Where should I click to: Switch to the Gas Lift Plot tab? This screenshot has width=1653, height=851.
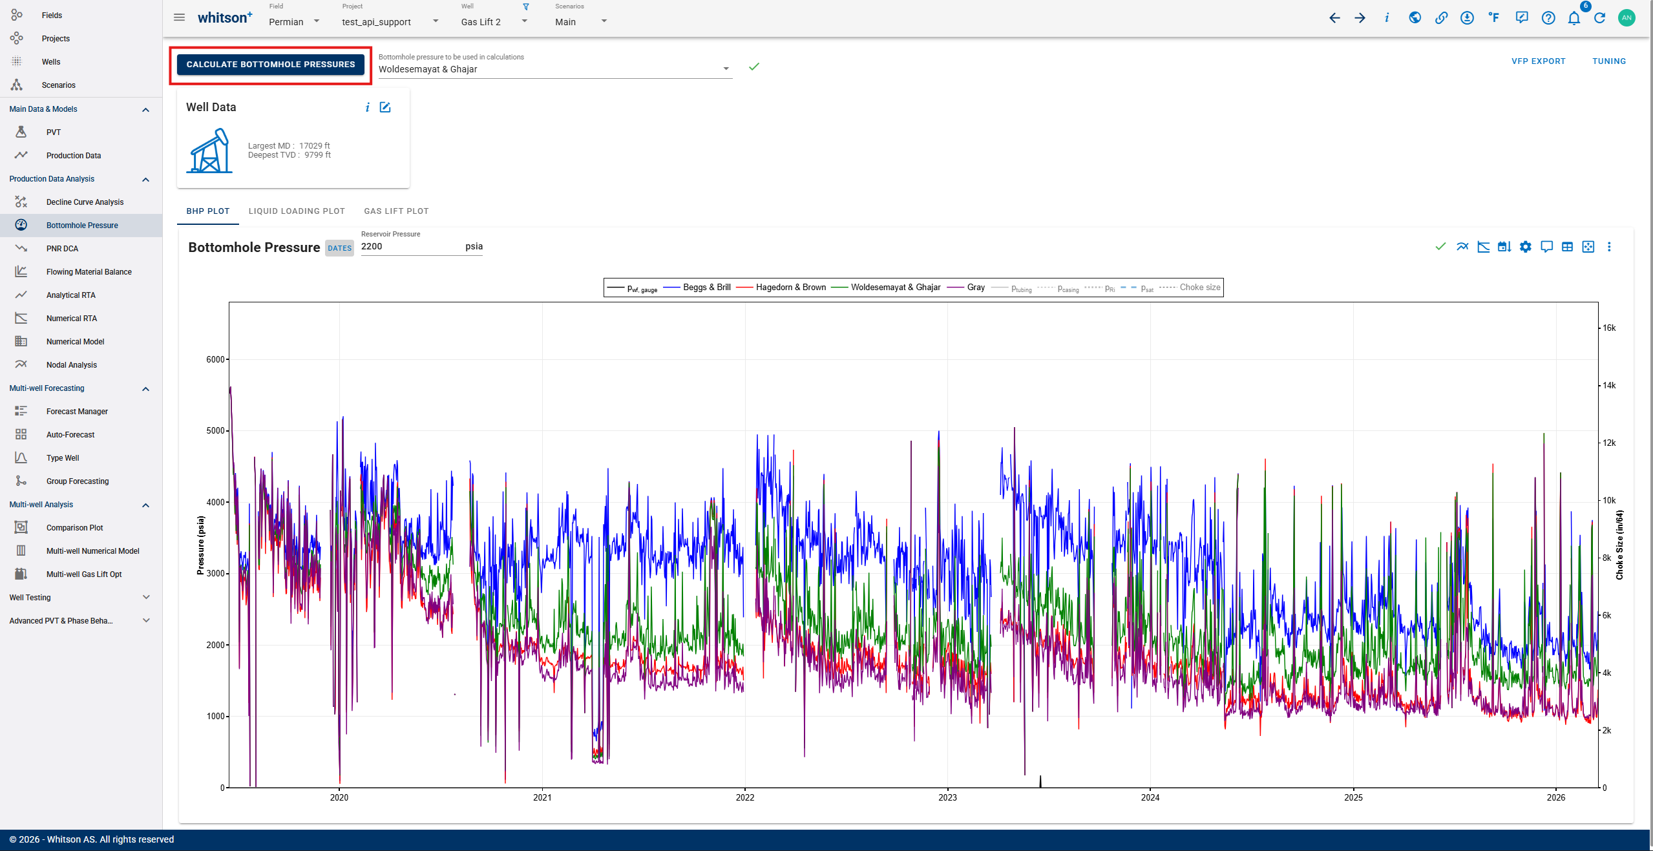(x=396, y=211)
